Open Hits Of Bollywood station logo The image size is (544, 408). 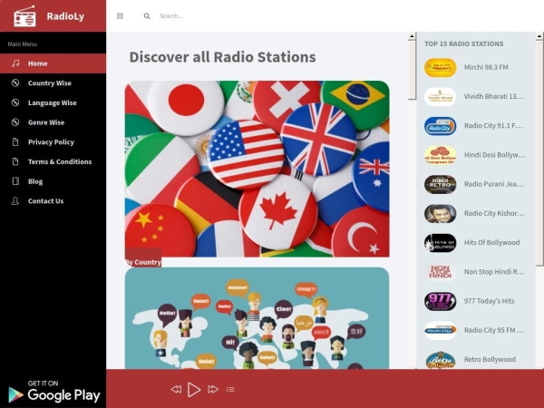tap(441, 242)
